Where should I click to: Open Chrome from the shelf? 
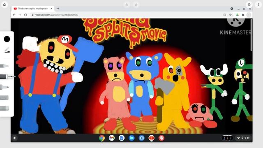pyautogui.click(x=102, y=138)
